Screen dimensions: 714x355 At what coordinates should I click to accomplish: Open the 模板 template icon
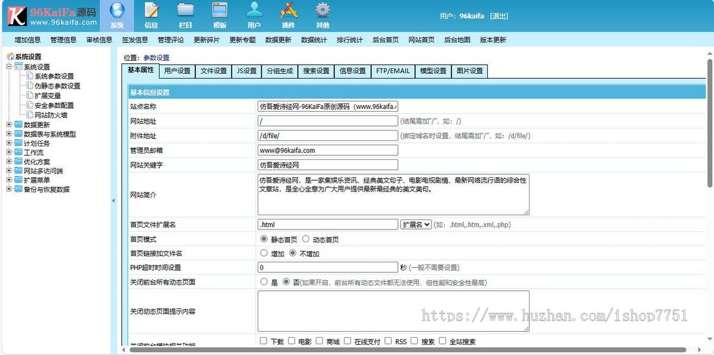[x=220, y=10]
